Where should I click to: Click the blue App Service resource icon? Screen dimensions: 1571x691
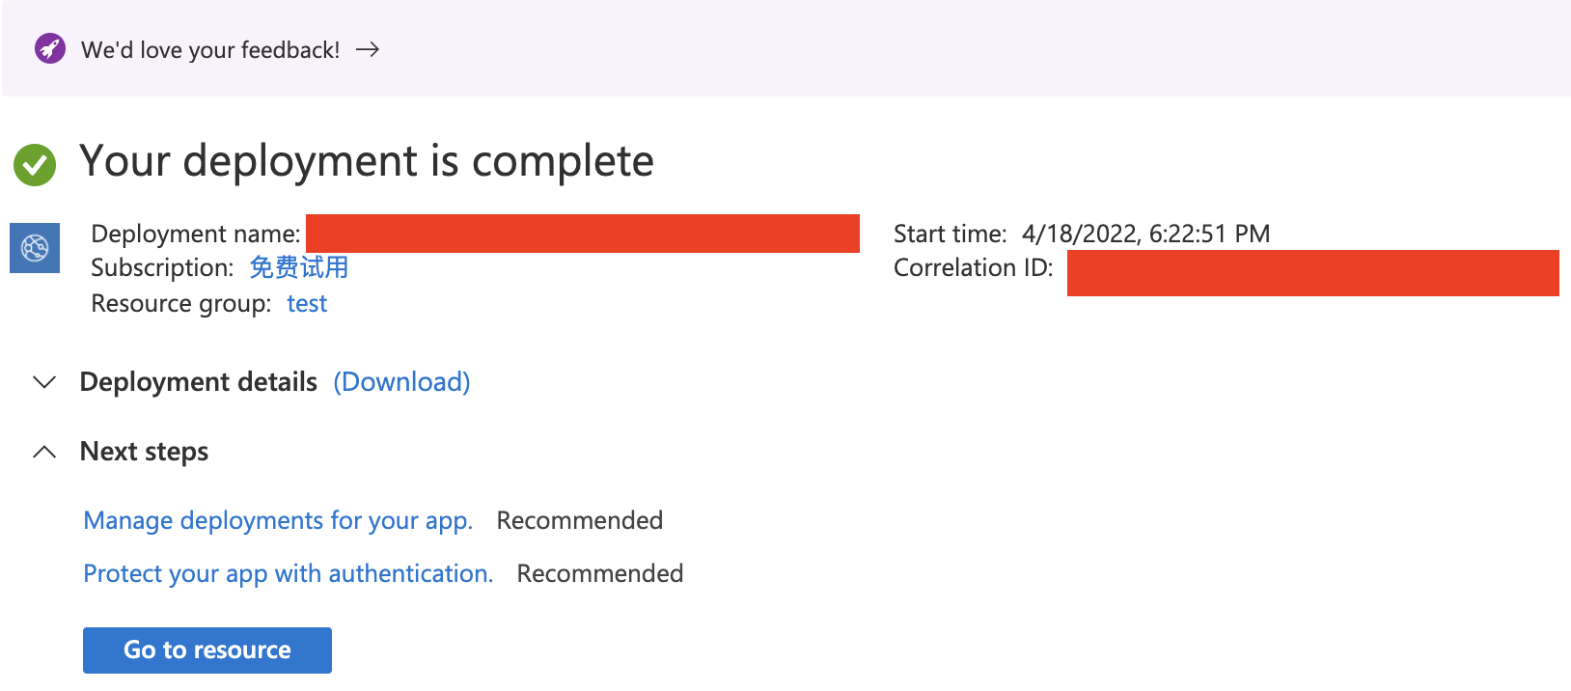[35, 248]
